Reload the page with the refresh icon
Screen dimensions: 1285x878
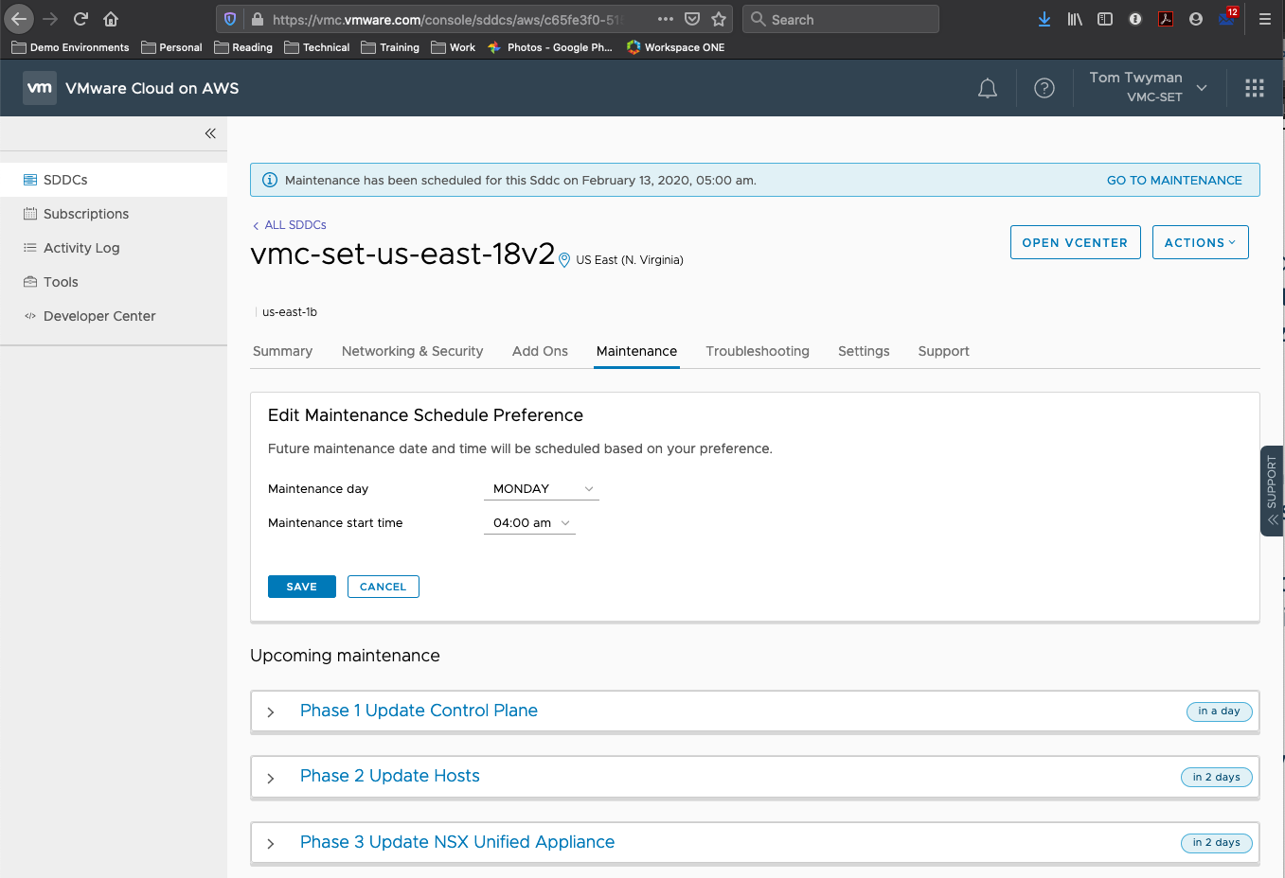coord(80,19)
